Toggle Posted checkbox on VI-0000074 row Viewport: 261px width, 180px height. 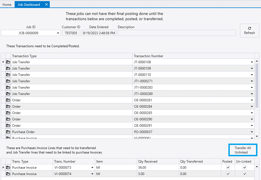point(228,174)
